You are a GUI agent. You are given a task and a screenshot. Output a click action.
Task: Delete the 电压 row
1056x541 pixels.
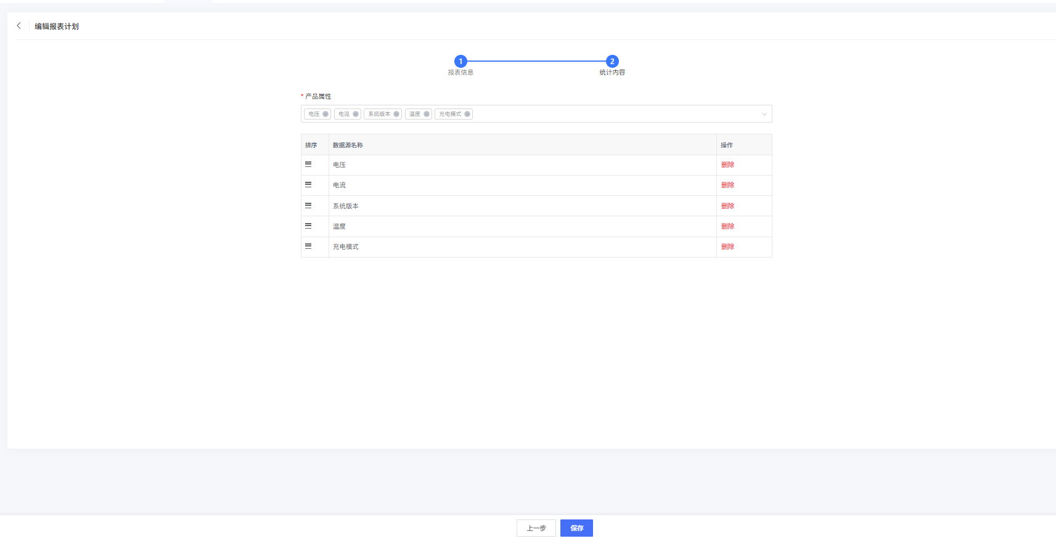(727, 165)
